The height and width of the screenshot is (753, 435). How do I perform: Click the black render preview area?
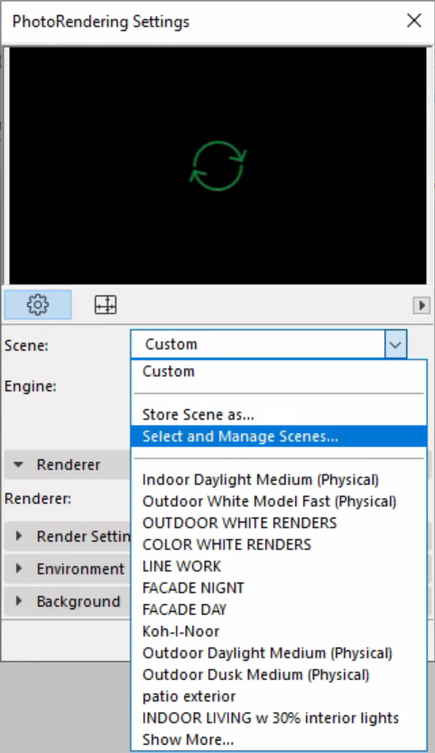tap(218, 166)
